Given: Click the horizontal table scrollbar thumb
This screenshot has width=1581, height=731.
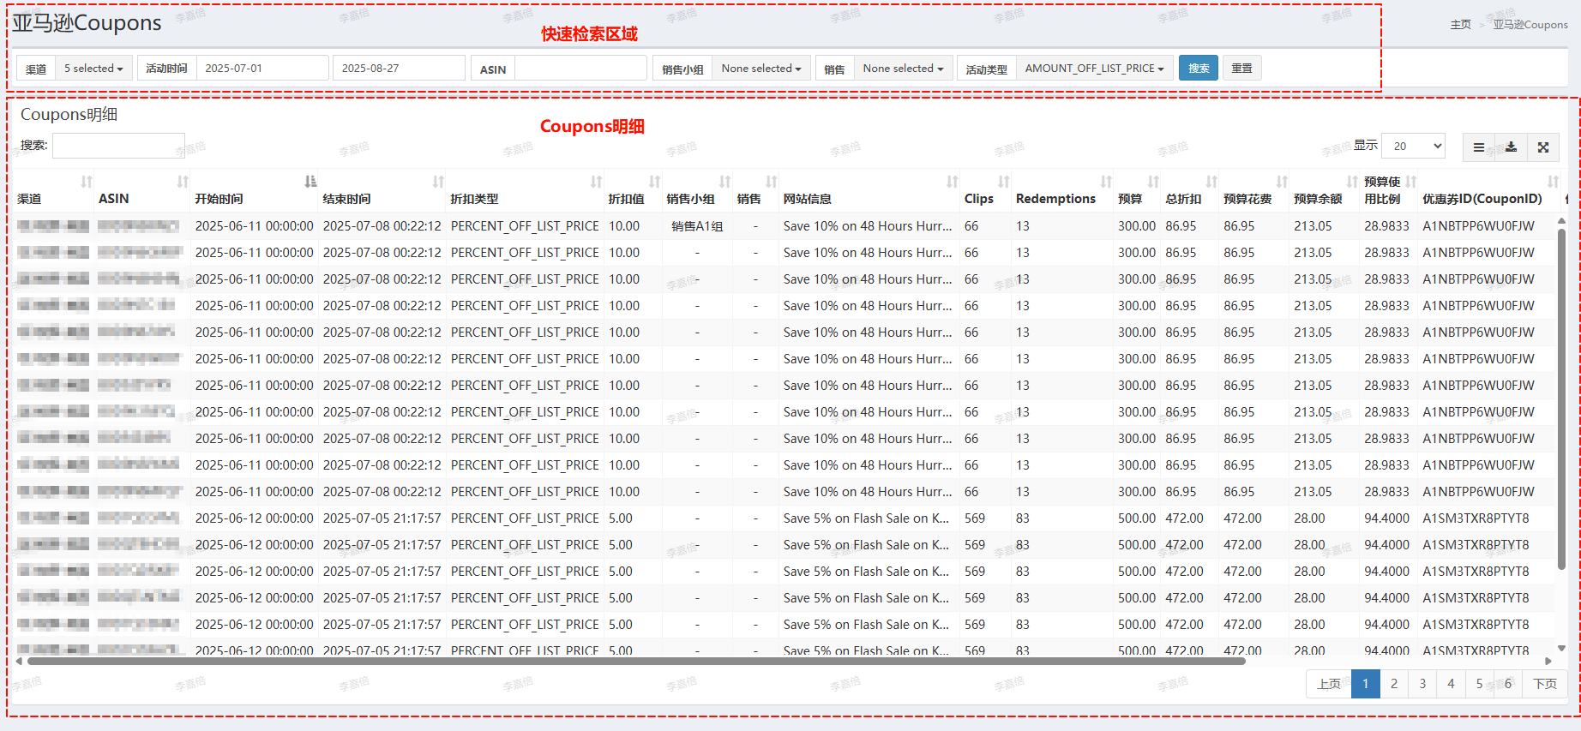Looking at the screenshot, I should (x=636, y=661).
